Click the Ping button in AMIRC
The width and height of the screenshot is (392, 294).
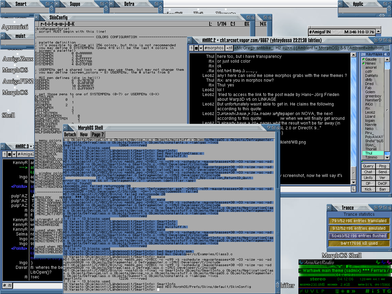(x=382, y=166)
